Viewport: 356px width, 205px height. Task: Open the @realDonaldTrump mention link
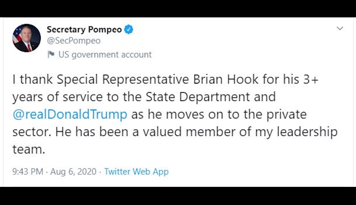coord(70,114)
